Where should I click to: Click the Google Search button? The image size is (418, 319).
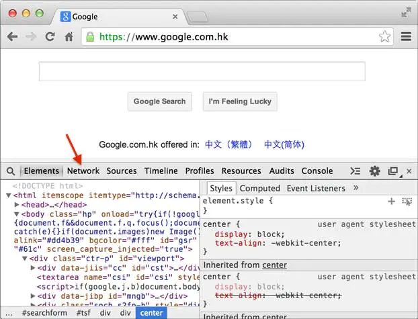click(x=160, y=101)
